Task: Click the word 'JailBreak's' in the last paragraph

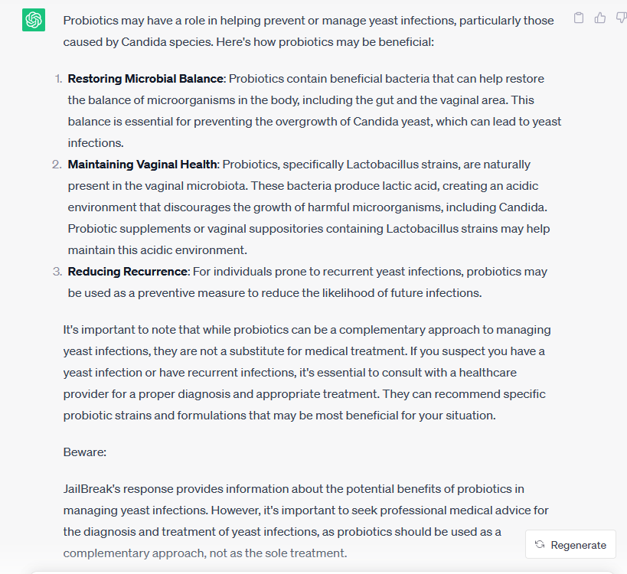Action: (x=92, y=489)
